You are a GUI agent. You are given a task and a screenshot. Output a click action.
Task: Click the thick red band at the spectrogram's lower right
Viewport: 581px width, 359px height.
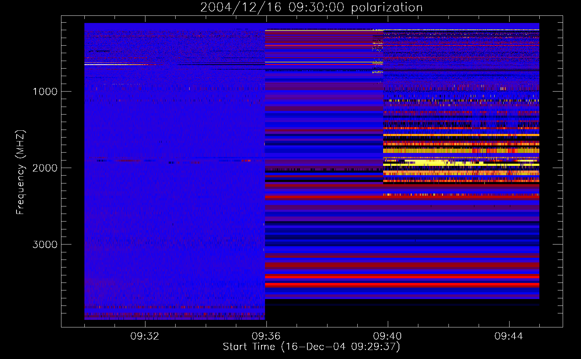pyautogui.click(x=402, y=285)
